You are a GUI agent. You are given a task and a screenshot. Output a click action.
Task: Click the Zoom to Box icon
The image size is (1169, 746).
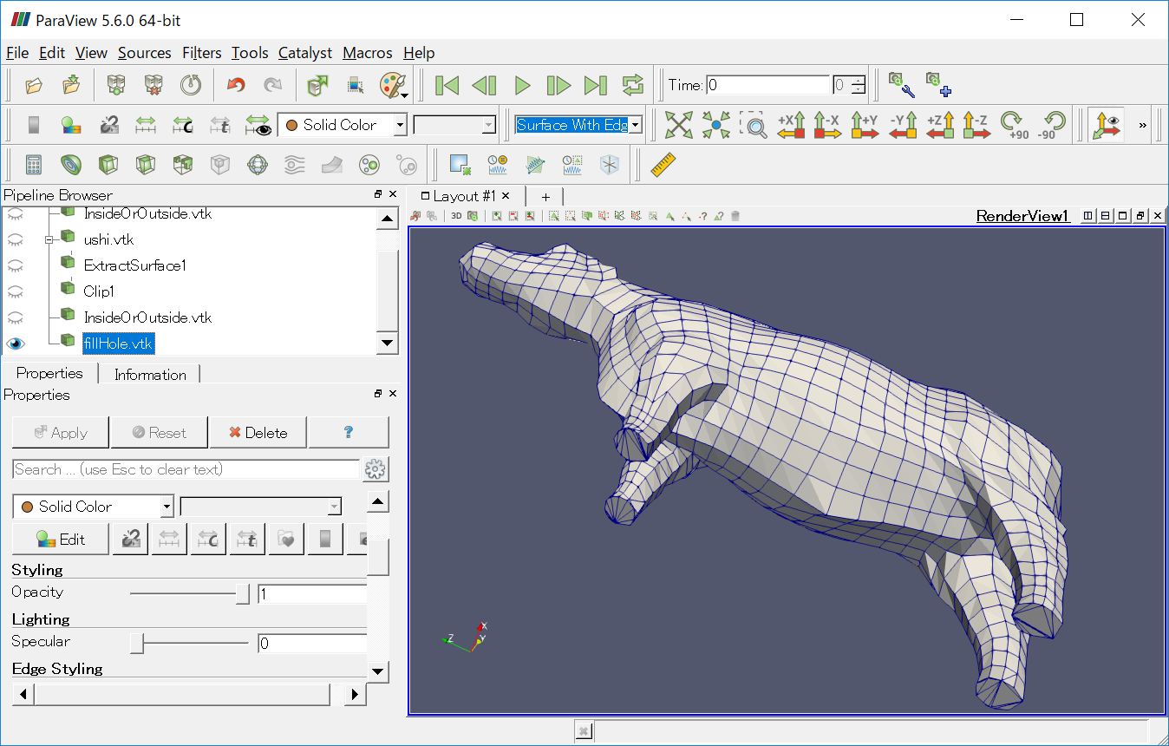click(x=754, y=125)
